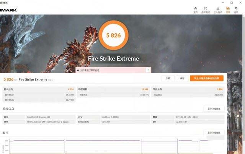This screenshot has width=245, height=154.
Task: Close the 3DMark window
Action: click(x=240, y=3)
